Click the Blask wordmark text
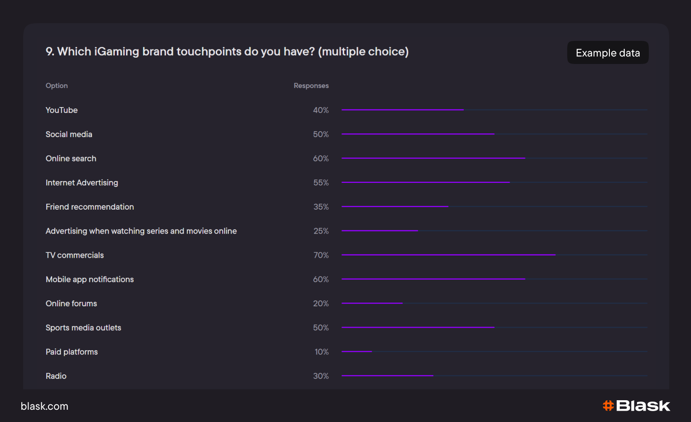Image resolution: width=691 pixels, height=422 pixels. click(x=643, y=406)
